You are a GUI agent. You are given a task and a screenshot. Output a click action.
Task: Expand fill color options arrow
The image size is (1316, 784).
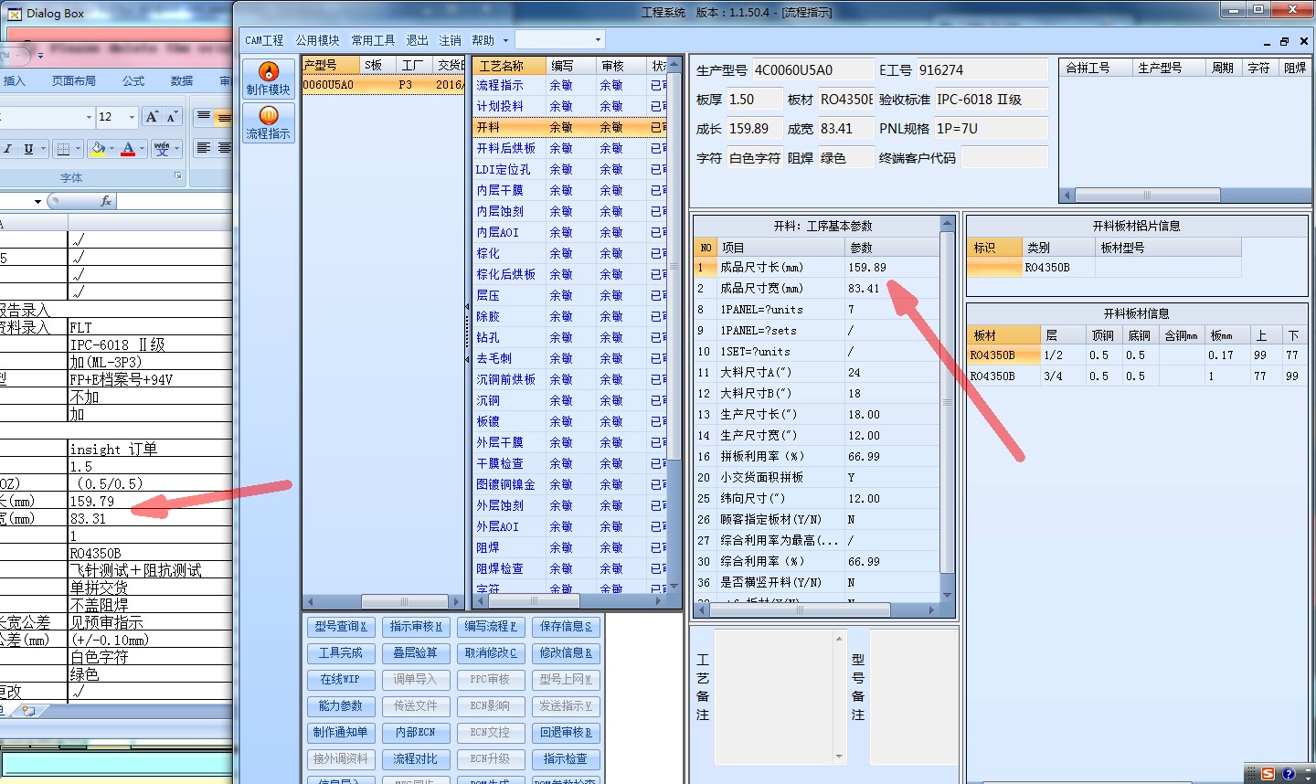click(111, 148)
